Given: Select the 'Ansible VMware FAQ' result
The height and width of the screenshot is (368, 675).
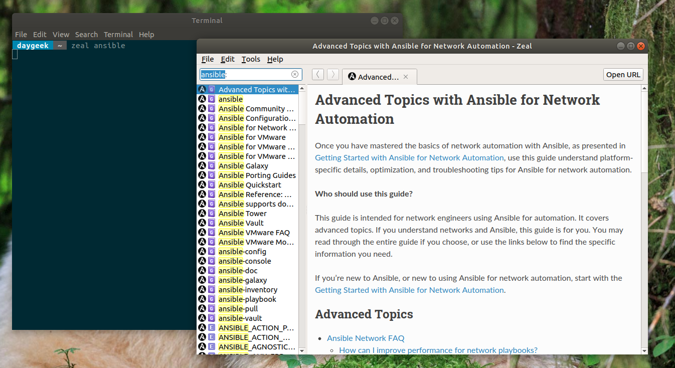Looking at the screenshot, I should click(248, 232).
